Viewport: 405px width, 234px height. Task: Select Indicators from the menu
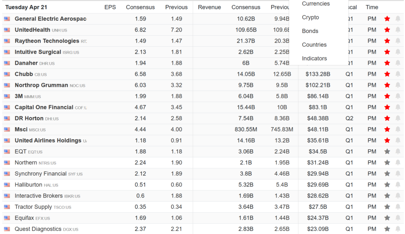(x=314, y=58)
